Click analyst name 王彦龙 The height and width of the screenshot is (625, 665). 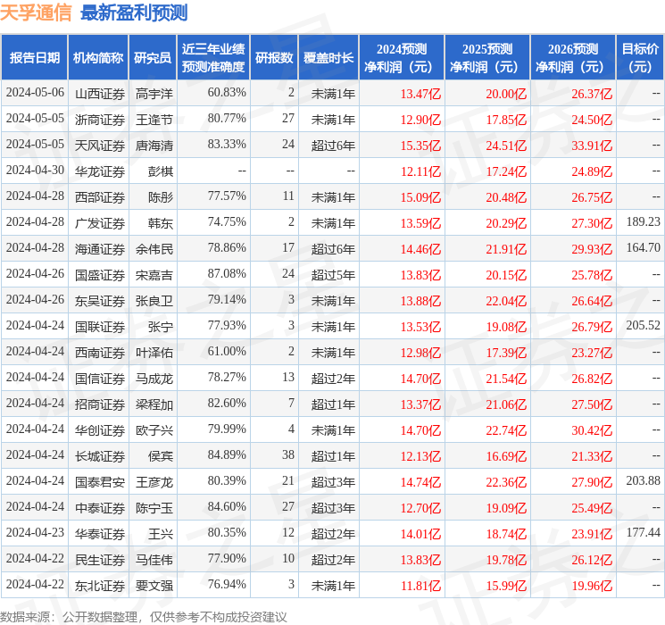[154, 482]
